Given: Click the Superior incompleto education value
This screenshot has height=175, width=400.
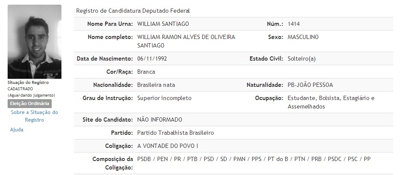Looking at the screenshot, I should click(164, 98).
